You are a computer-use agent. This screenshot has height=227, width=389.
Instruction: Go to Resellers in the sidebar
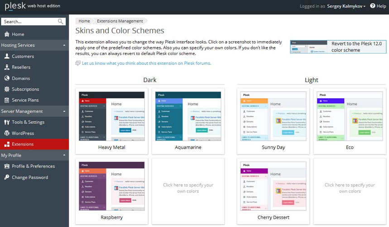click(x=34, y=67)
